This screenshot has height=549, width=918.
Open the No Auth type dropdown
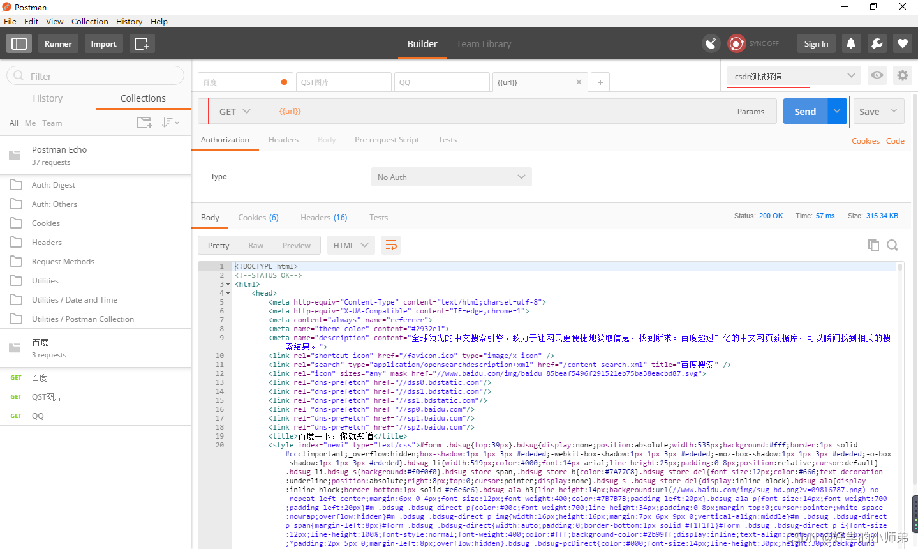[452, 177]
